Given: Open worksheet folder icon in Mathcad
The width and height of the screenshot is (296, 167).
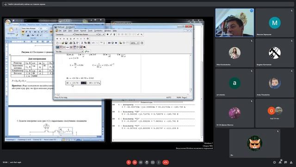Looking at the screenshot, I should pyautogui.click(x=63, y=43).
